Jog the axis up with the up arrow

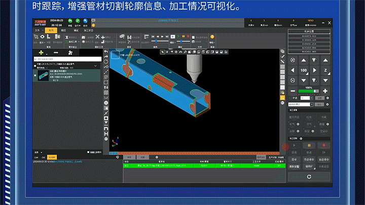point(304,60)
